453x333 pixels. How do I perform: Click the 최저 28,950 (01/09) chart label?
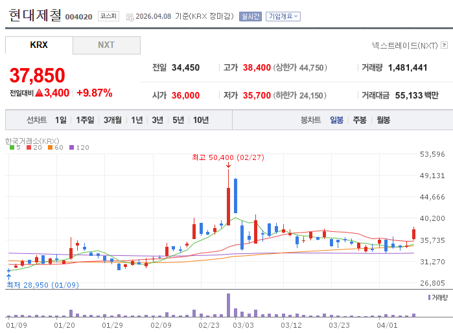[43, 285]
